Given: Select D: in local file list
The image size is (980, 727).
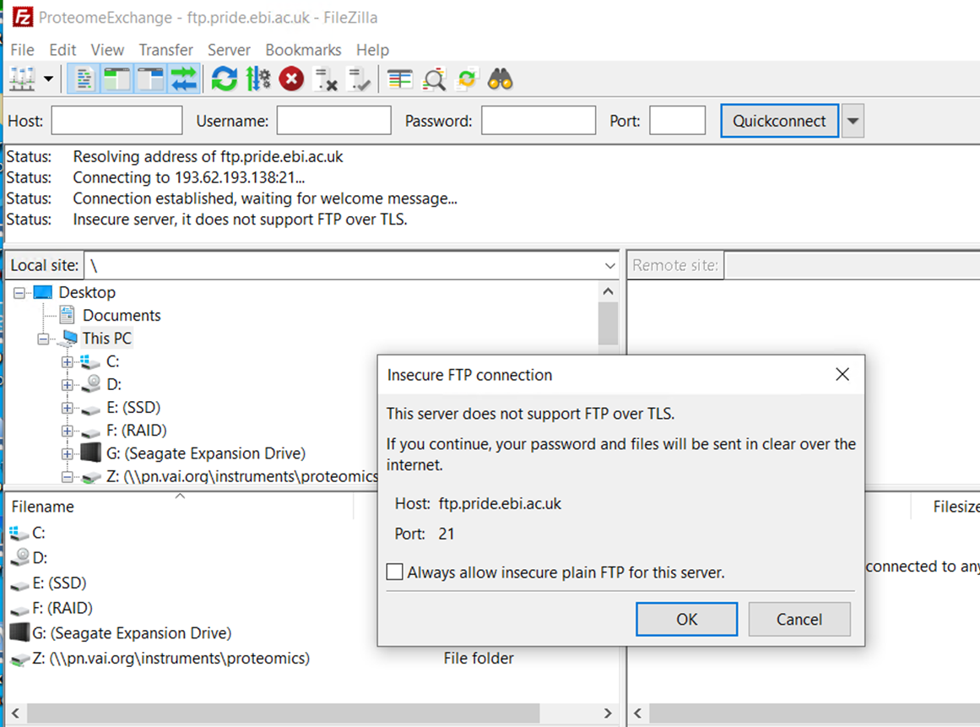Looking at the screenshot, I should point(40,557).
